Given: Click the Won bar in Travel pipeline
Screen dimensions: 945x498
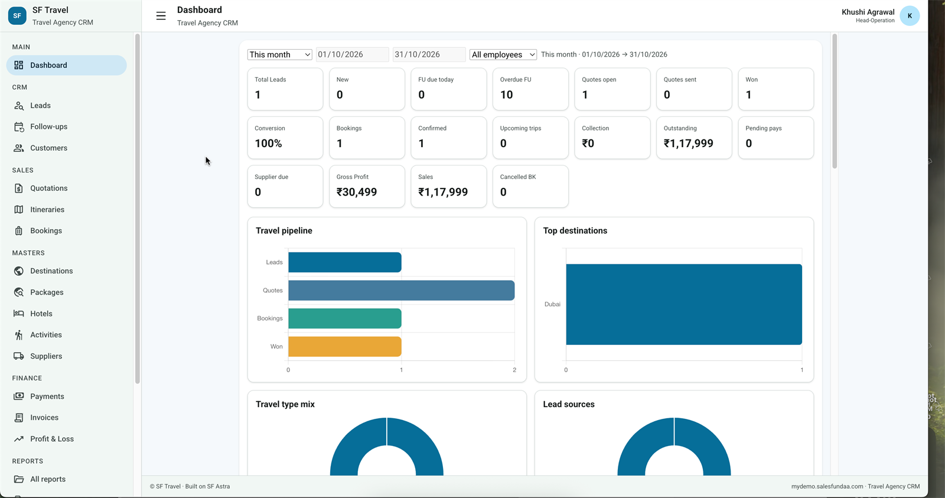Looking at the screenshot, I should pyautogui.click(x=345, y=347).
